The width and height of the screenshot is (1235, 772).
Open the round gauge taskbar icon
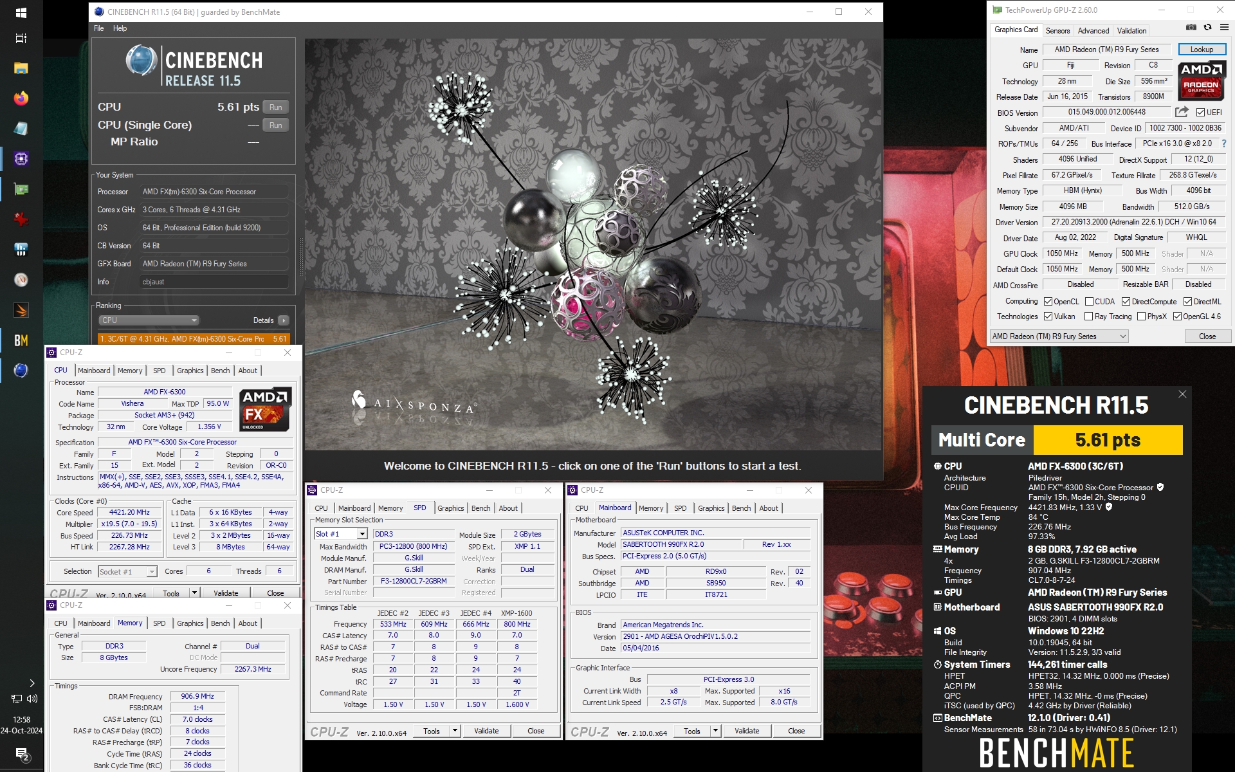[21, 279]
